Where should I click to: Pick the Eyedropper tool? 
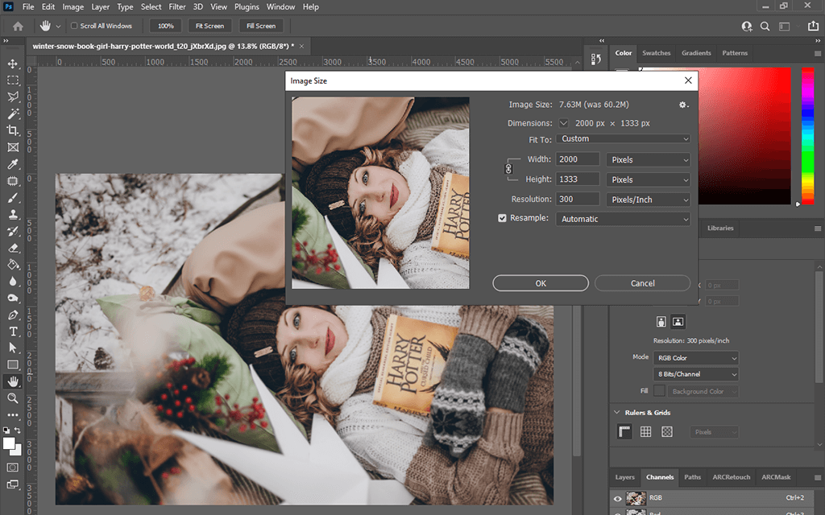pos(13,164)
